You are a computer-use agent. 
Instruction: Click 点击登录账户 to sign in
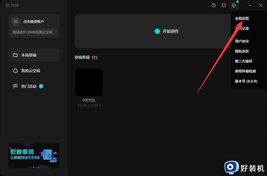(34, 22)
